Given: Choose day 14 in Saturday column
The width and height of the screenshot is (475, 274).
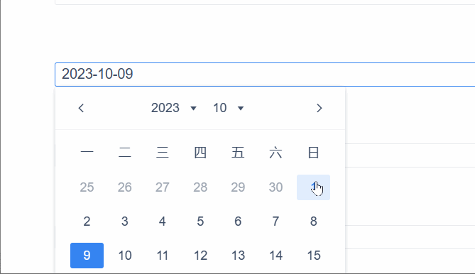Looking at the screenshot, I should (275, 256).
